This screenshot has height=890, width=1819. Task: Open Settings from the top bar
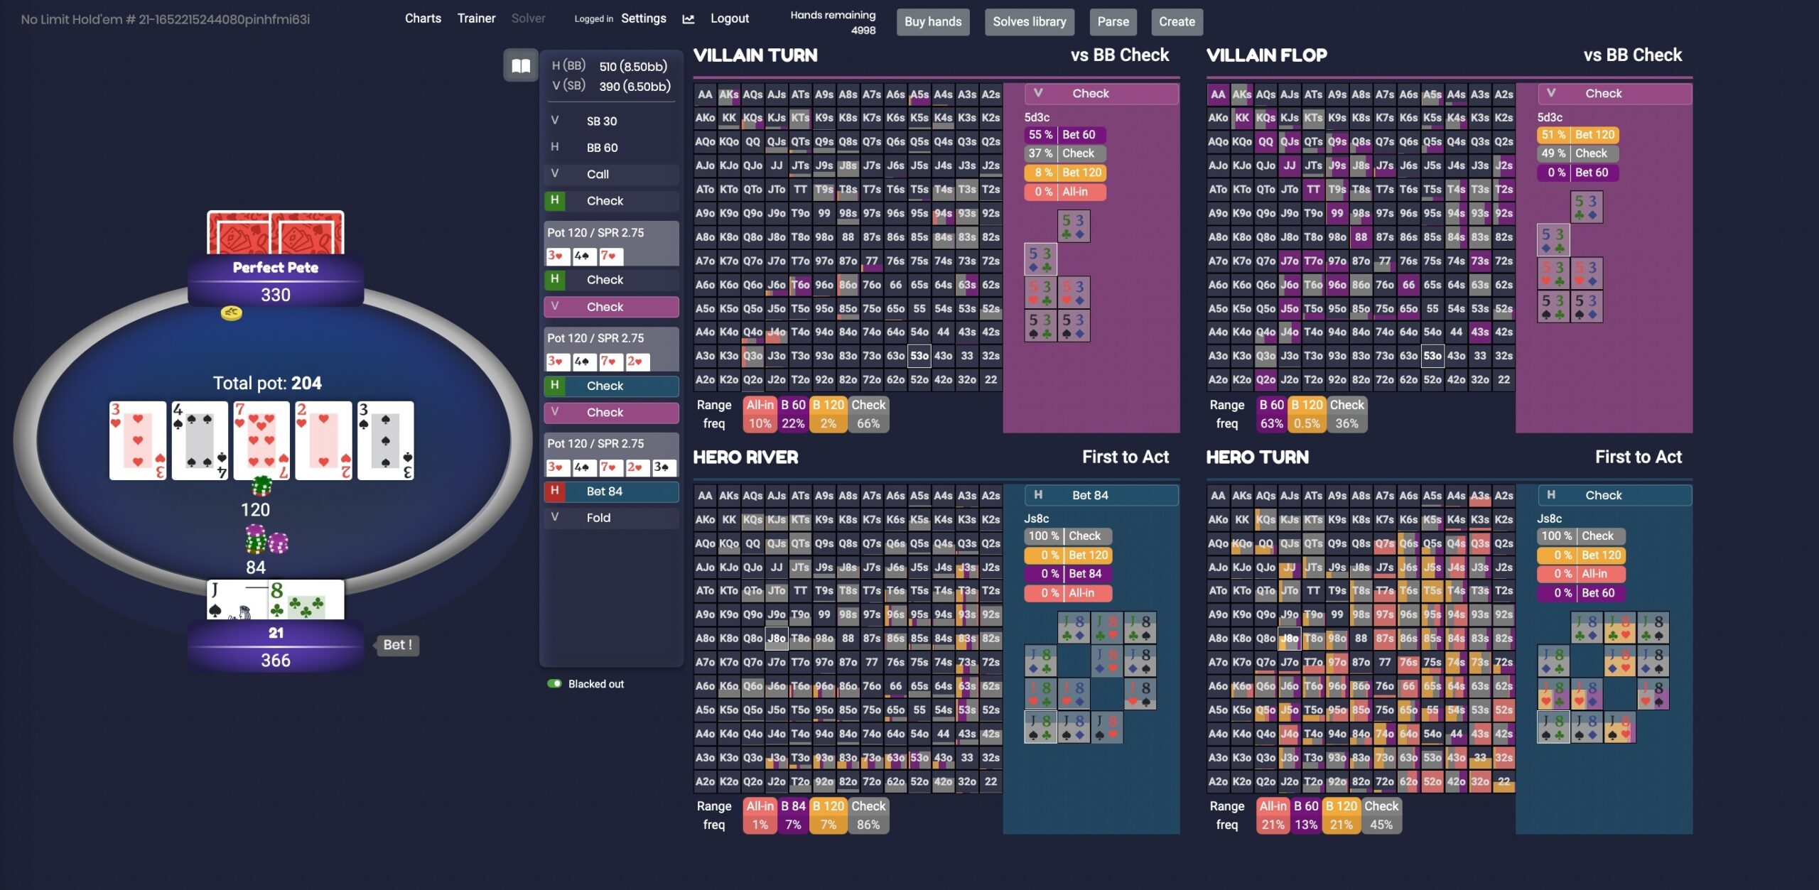pyautogui.click(x=643, y=18)
